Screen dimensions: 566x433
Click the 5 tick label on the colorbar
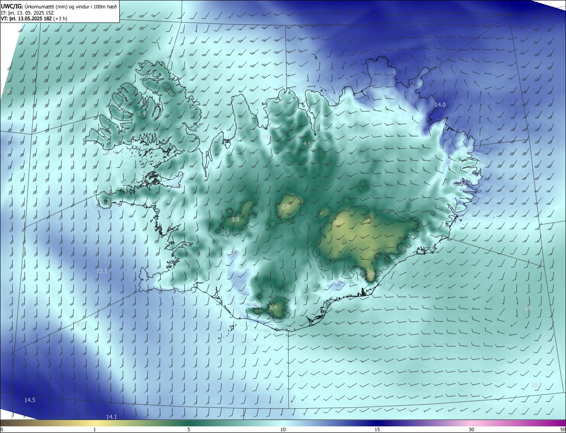[189, 430]
